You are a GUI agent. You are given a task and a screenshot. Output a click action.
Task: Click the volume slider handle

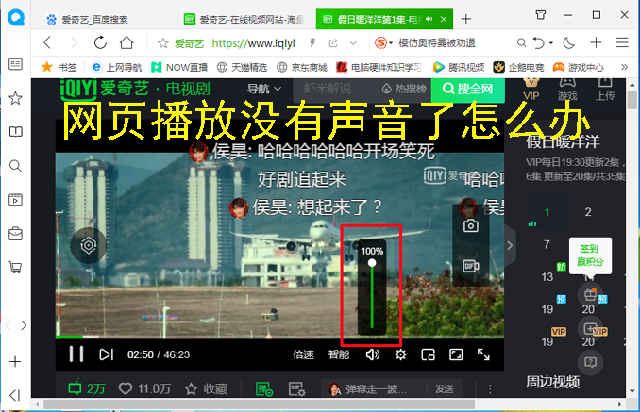[372, 264]
